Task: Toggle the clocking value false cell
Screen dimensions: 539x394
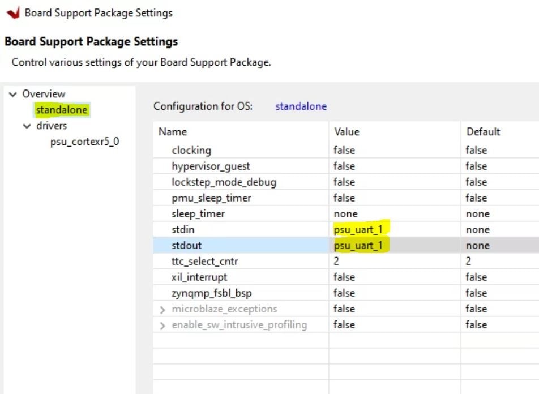Action: (x=344, y=150)
